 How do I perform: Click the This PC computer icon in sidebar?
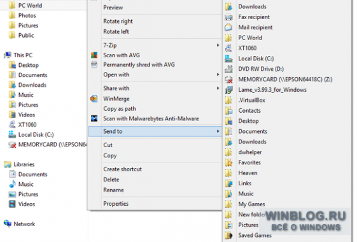tap(8, 55)
